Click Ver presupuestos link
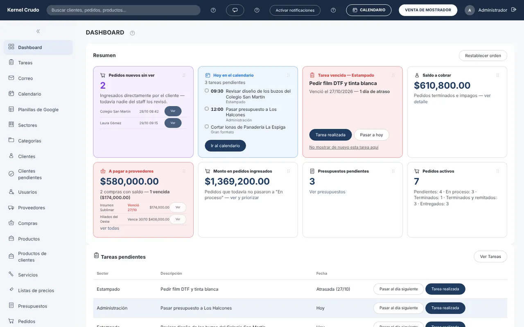524x327 pixels. tap(327, 192)
